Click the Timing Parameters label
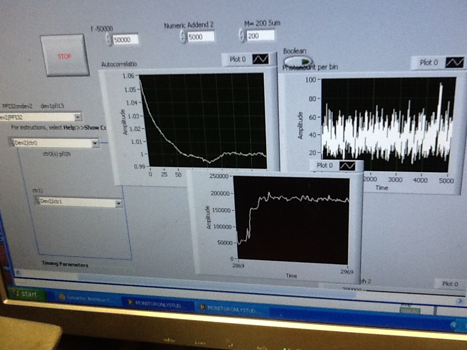This screenshot has height=350, width=467. pos(65,264)
